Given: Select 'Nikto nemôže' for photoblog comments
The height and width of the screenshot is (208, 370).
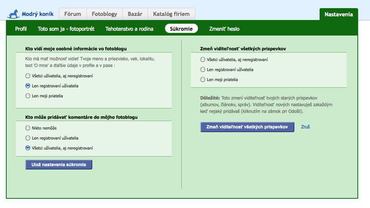Looking at the screenshot, I should pos(28,127).
